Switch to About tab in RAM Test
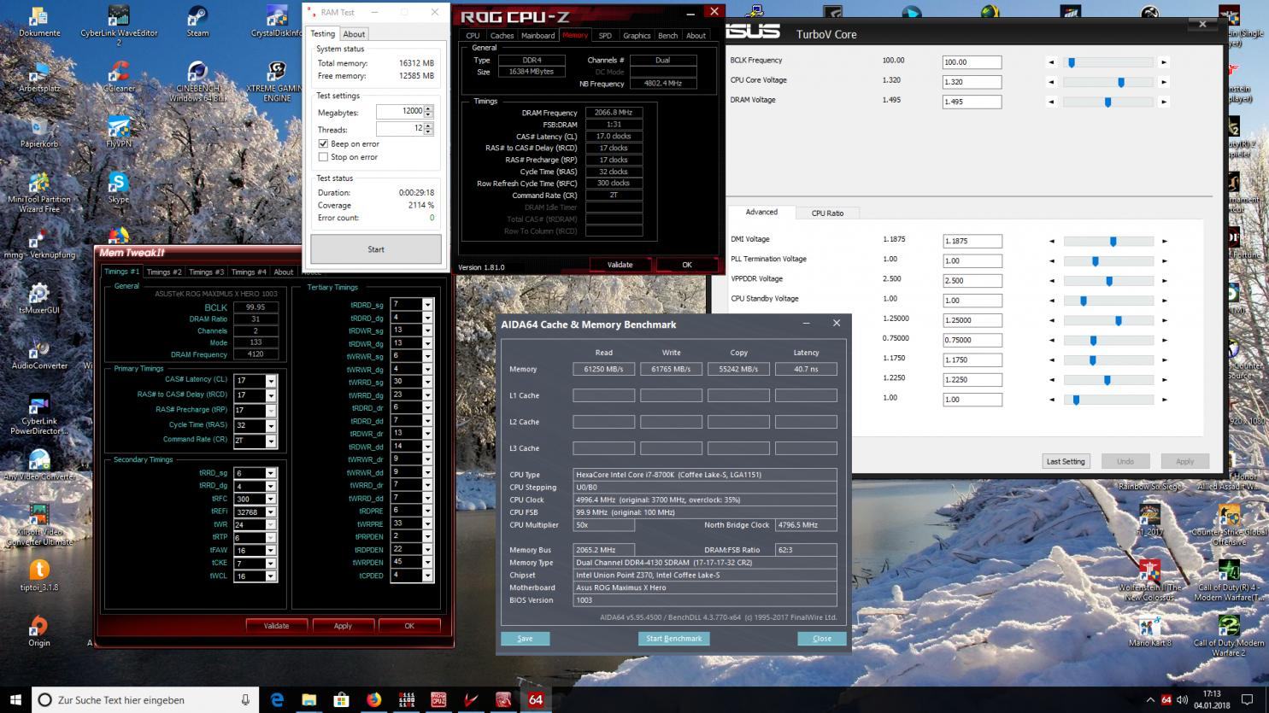The image size is (1269, 713). pyautogui.click(x=354, y=34)
